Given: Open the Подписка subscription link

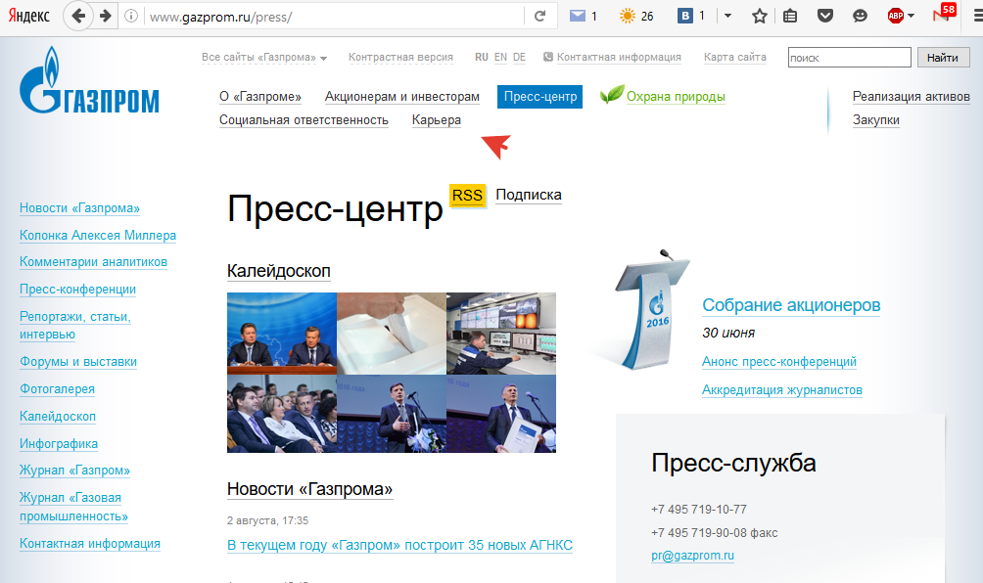Looking at the screenshot, I should point(529,195).
